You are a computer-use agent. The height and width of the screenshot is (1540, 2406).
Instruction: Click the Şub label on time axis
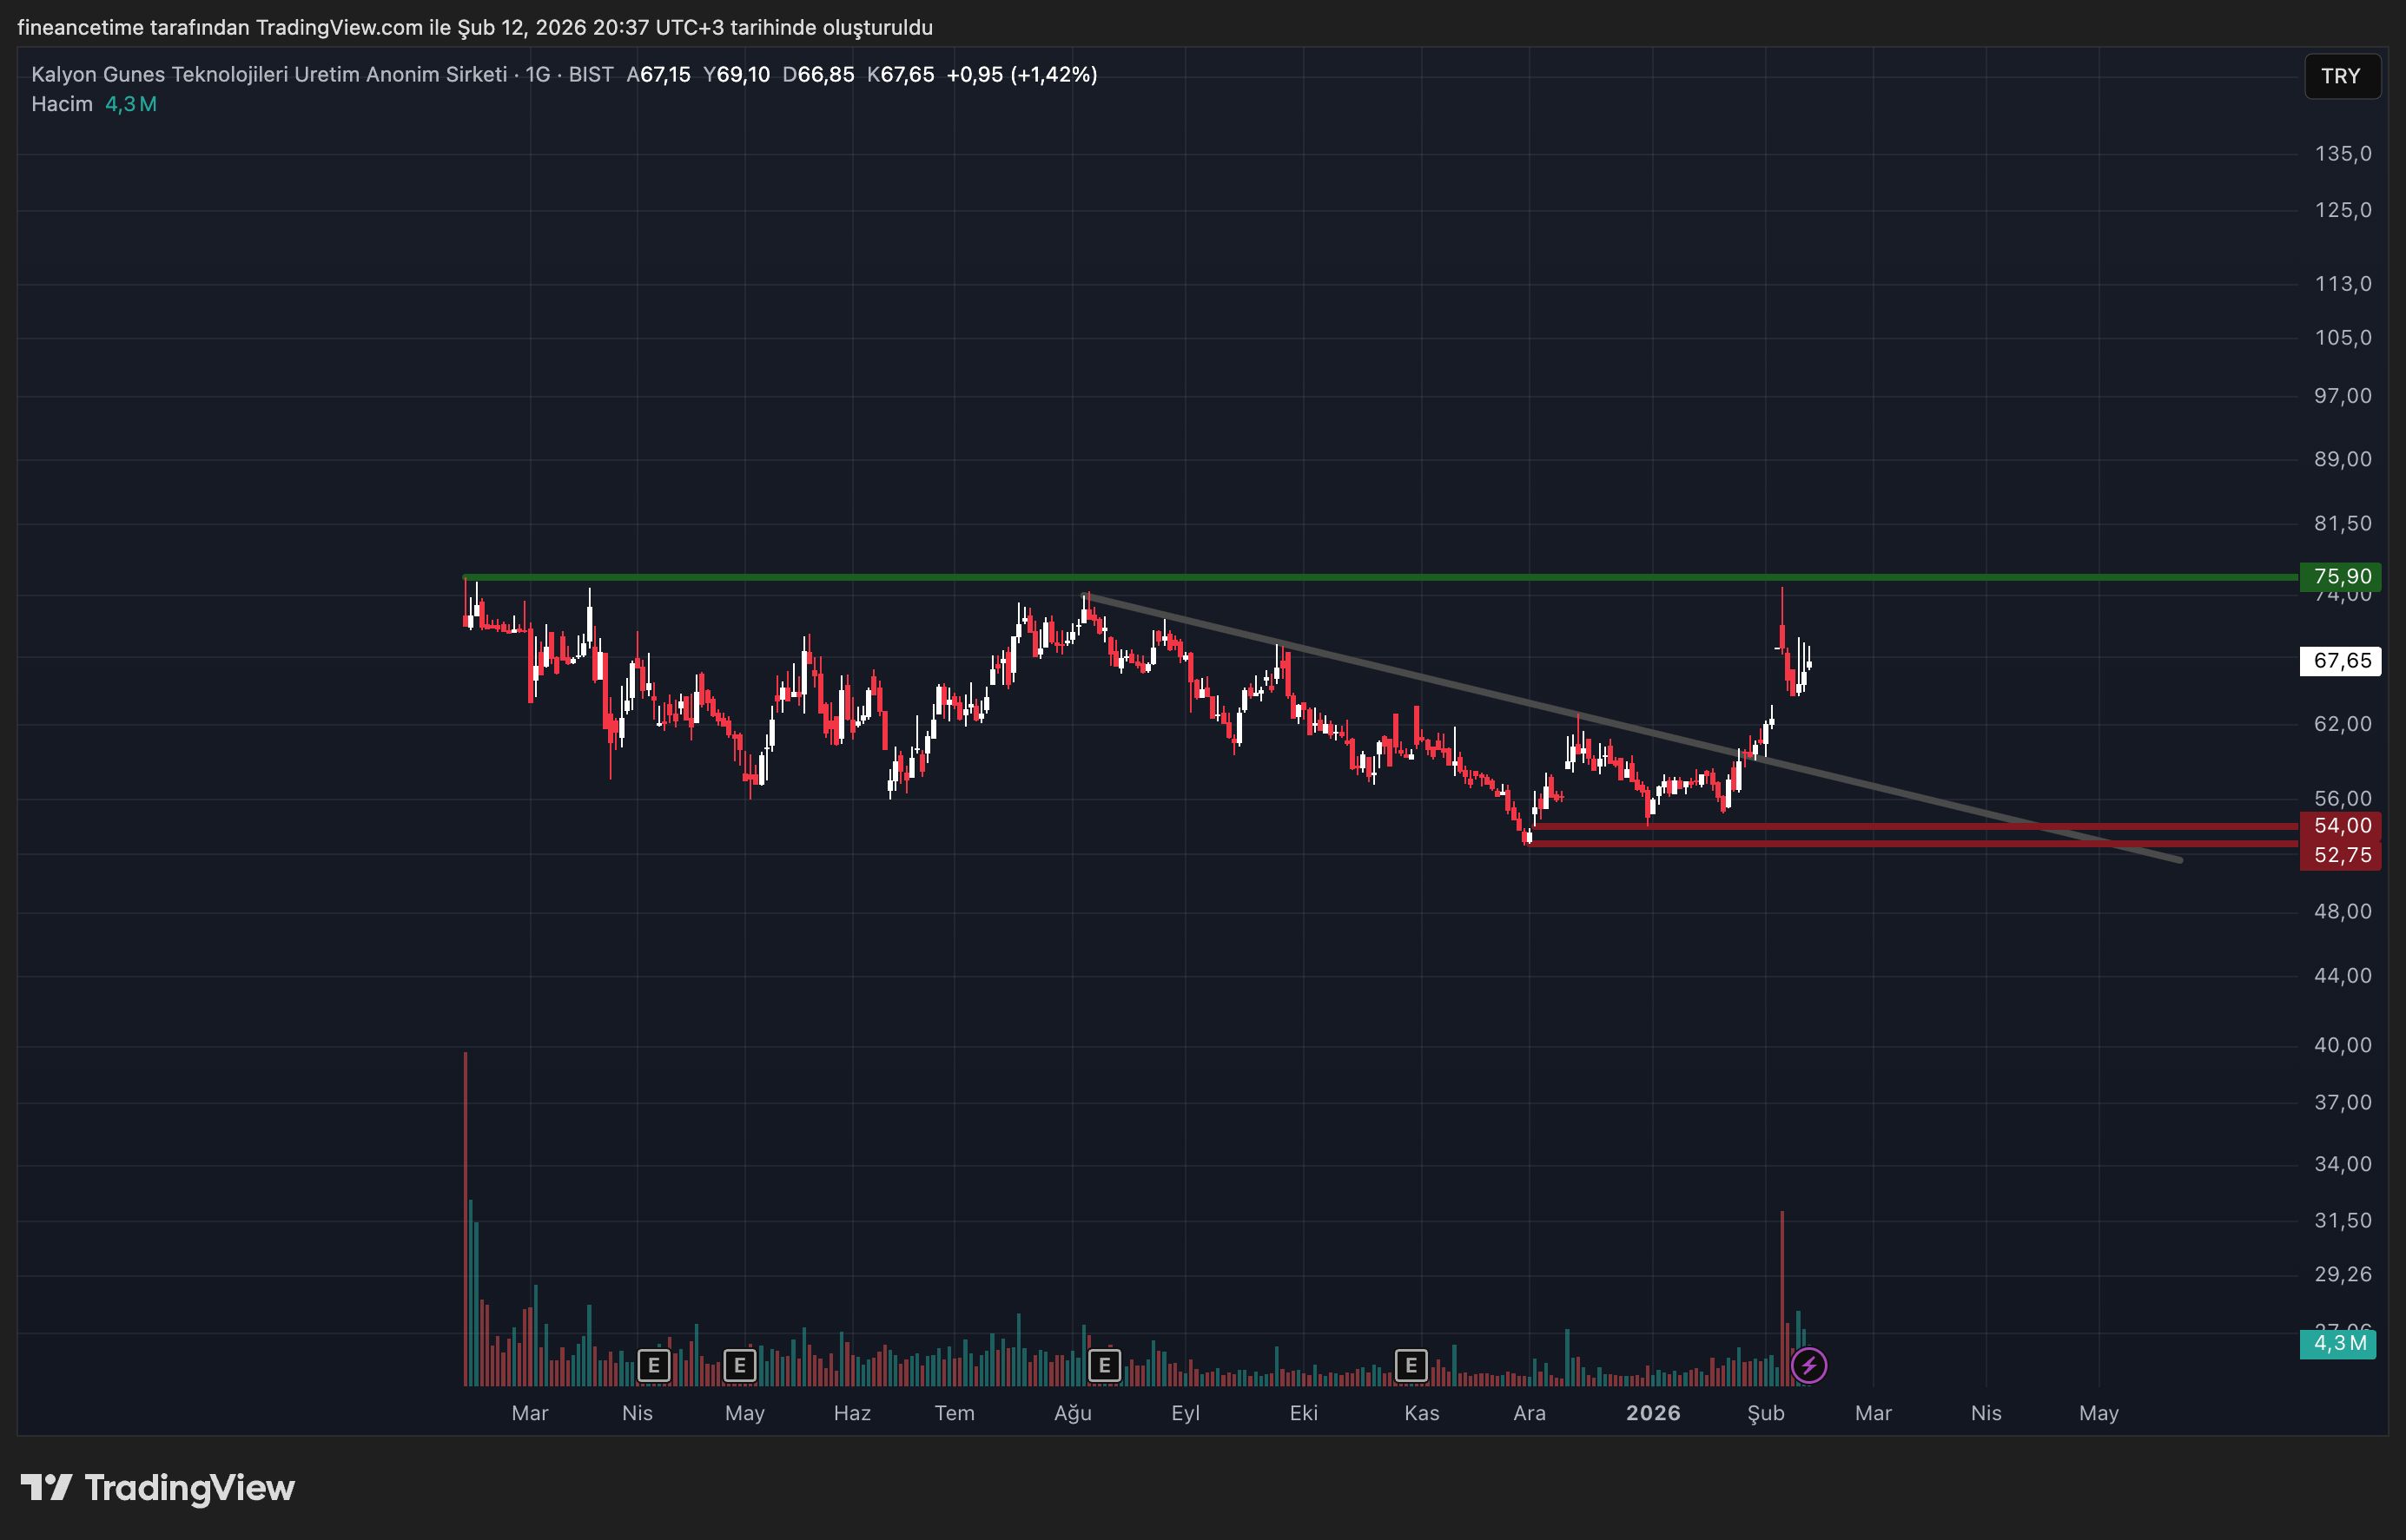click(1766, 1413)
